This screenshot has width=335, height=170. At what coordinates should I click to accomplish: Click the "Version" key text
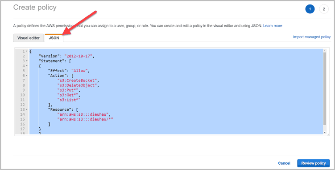[49, 56]
